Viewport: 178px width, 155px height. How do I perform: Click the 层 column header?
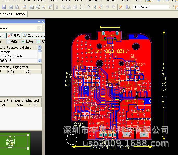point(37,105)
